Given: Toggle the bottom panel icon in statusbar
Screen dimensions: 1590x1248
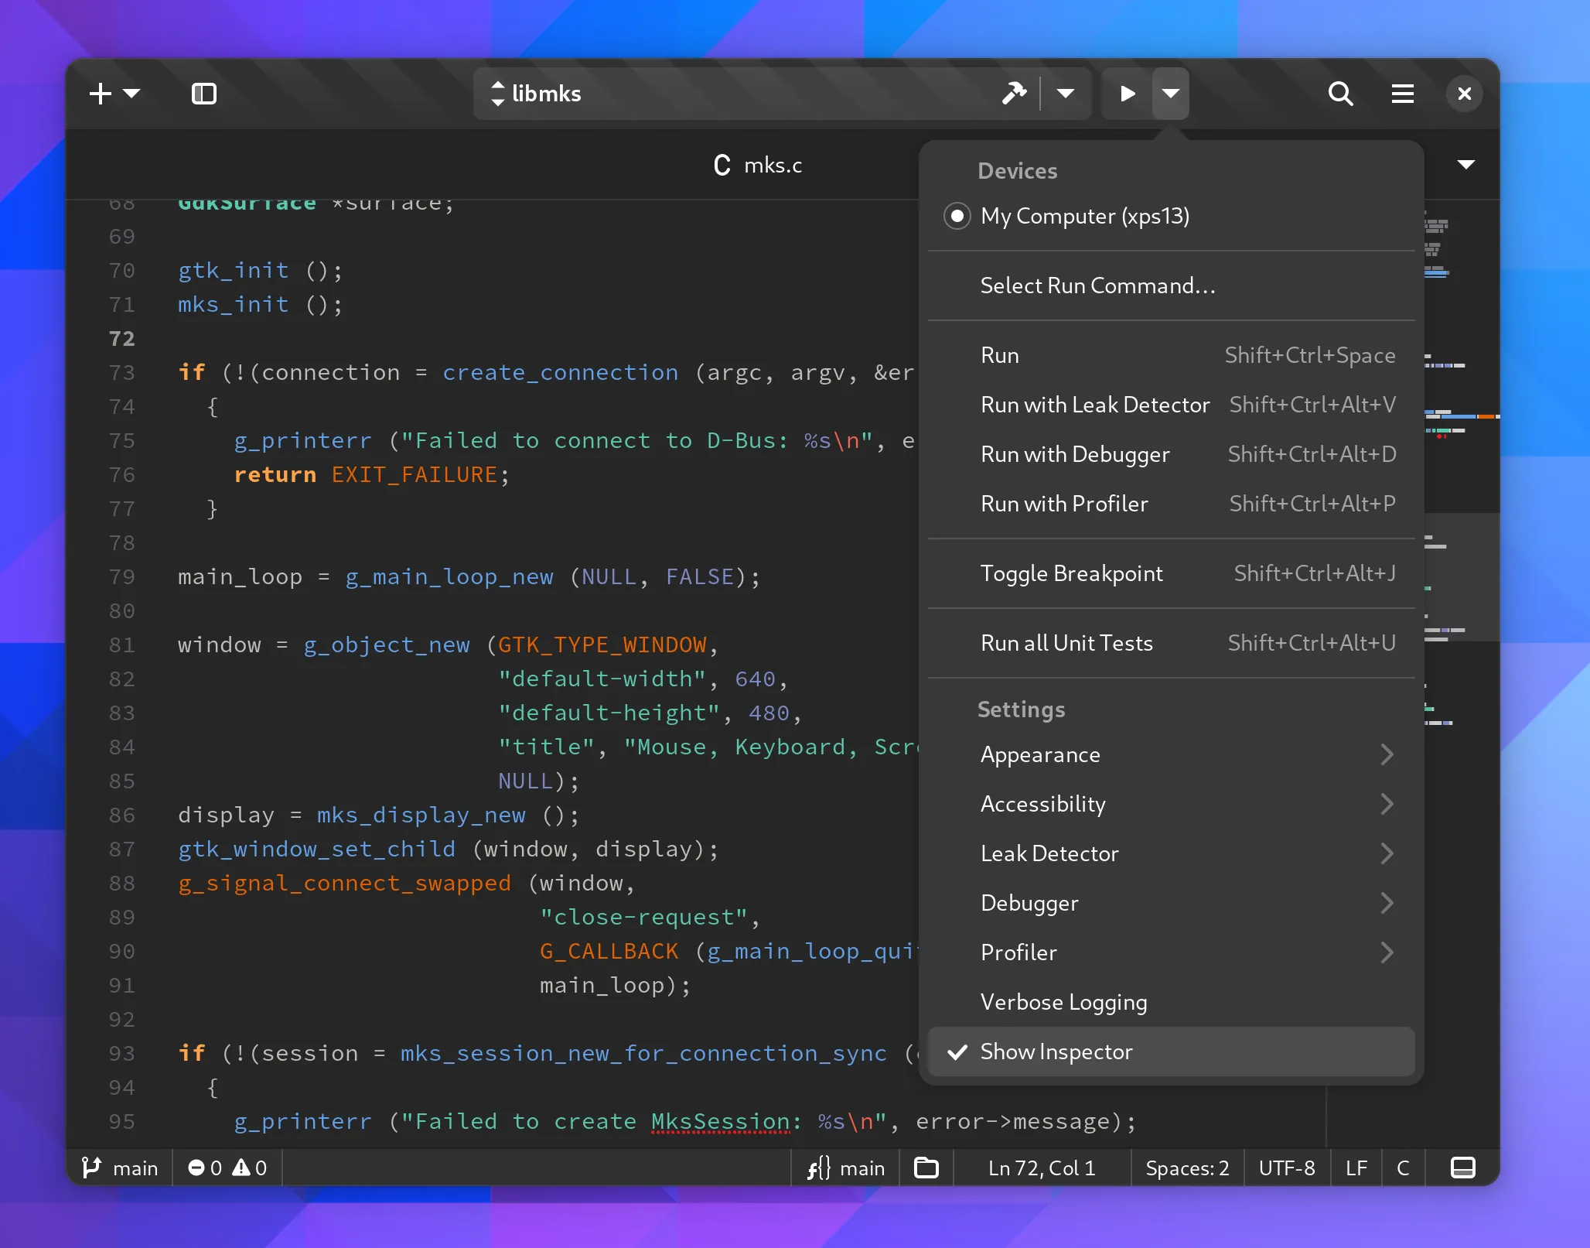Looking at the screenshot, I should tap(1462, 1168).
